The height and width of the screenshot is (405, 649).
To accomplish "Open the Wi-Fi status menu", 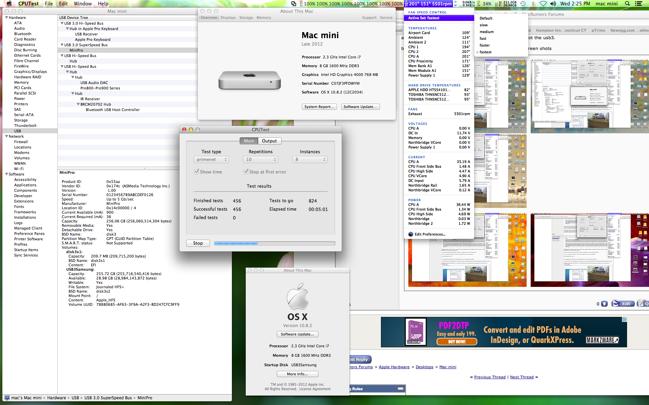I will (x=543, y=4).
